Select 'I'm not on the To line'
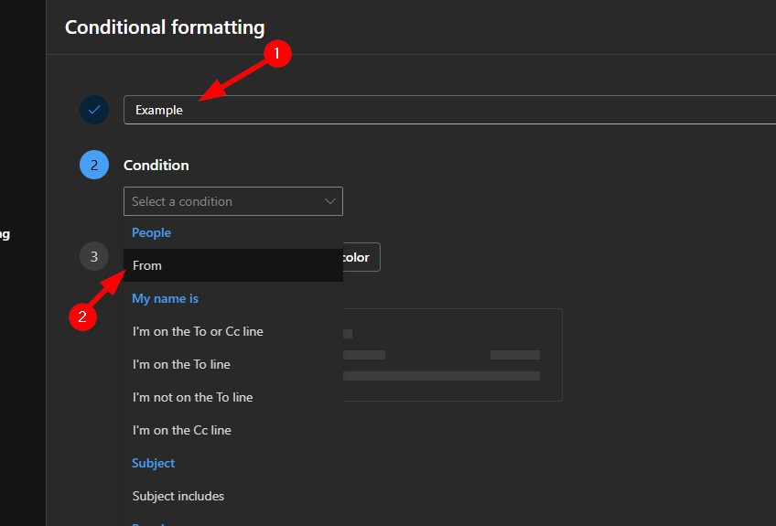Image resolution: width=776 pixels, height=526 pixels. coord(192,397)
